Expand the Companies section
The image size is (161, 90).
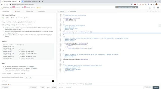[53, 84]
